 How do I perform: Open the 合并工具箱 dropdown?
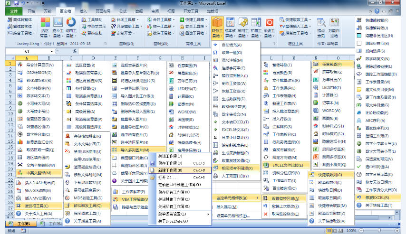click(161, 19)
